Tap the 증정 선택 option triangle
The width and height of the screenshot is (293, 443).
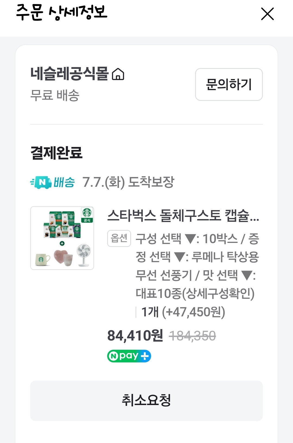pyautogui.click(x=179, y=257)
